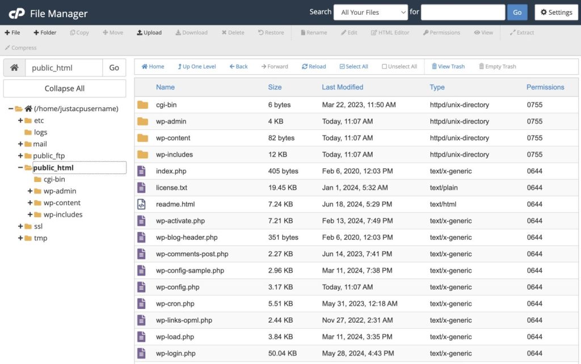581x364 pixels.
Task: Go Up One Level
Action: point(197,67)
